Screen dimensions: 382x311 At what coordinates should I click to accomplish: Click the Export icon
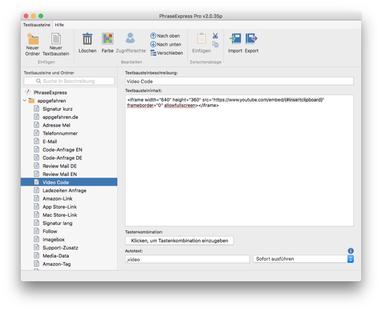coord(251,39)
